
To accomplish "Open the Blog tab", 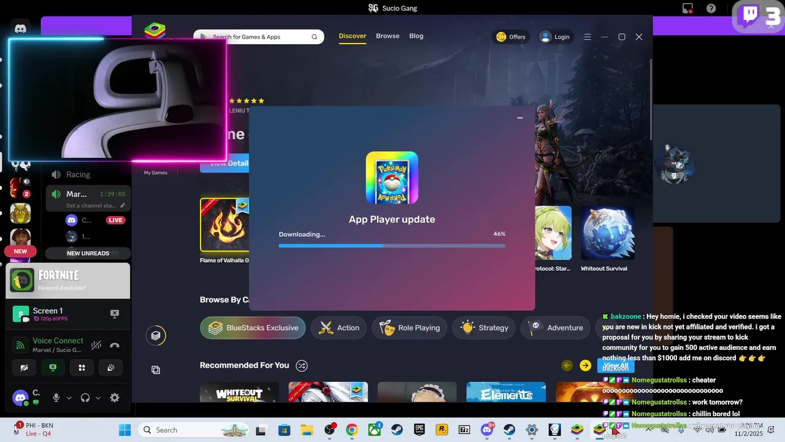I will point(416,36).
